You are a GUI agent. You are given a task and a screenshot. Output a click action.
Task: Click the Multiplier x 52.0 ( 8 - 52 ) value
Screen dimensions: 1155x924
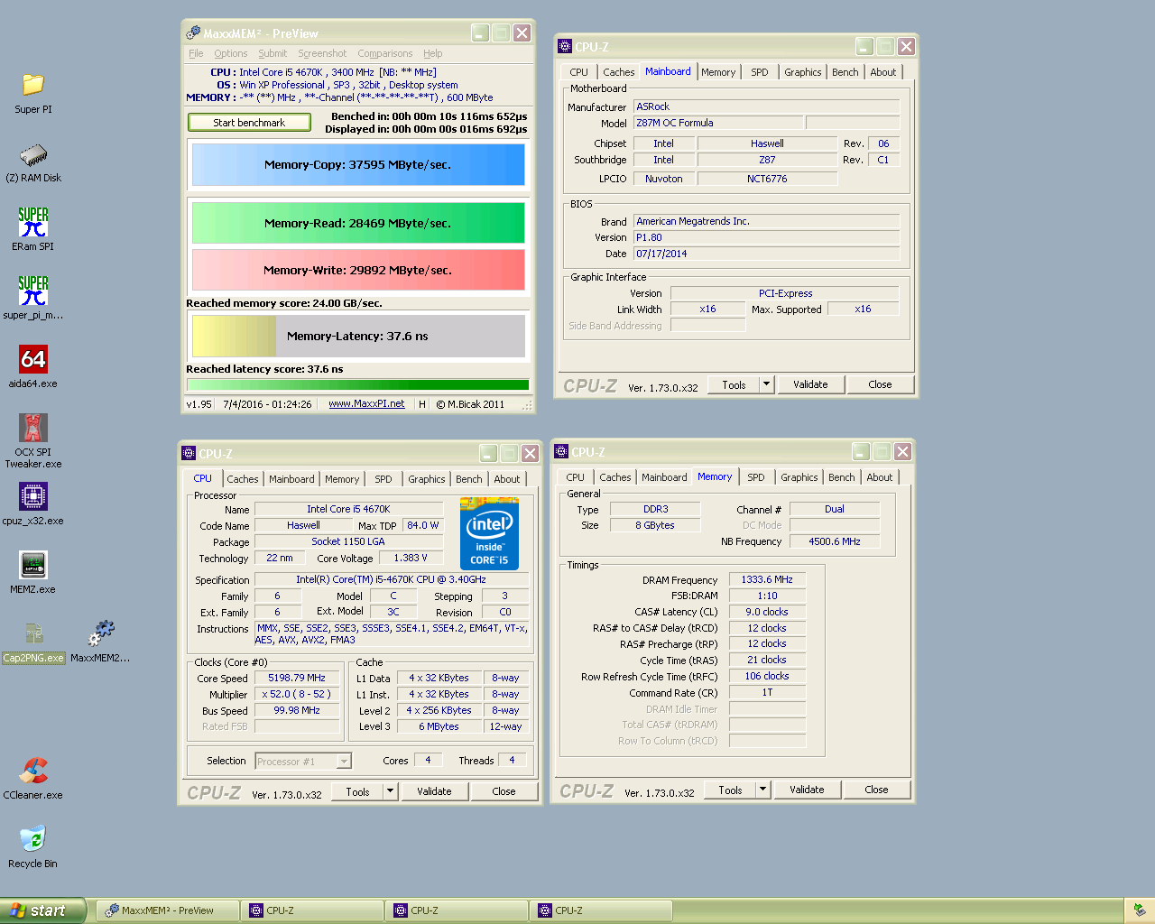tap(297, 694)
